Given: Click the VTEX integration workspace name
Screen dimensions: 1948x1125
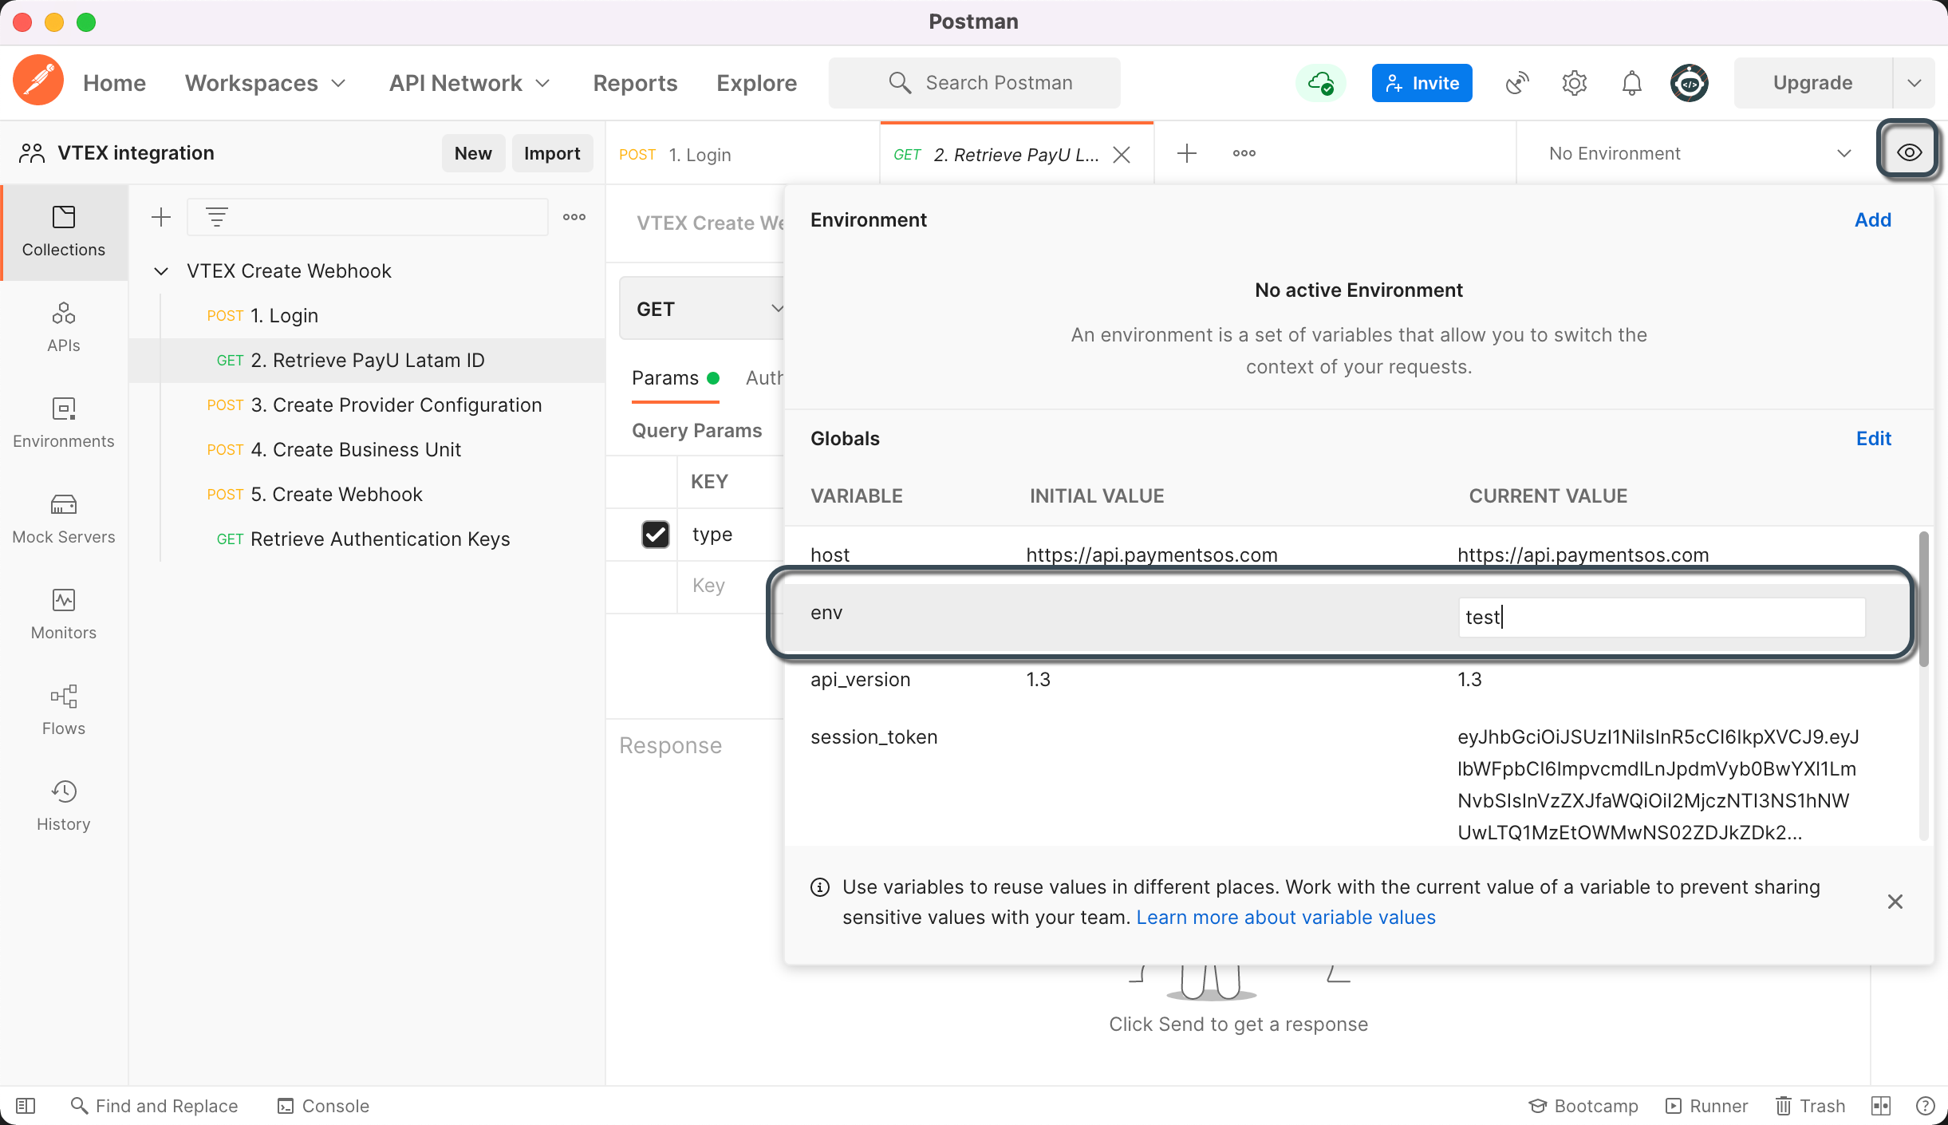Looking at the screenshot, I should click(136, 153).
